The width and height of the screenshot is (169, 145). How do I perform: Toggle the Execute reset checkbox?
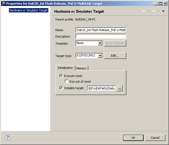tap(61, 76)
